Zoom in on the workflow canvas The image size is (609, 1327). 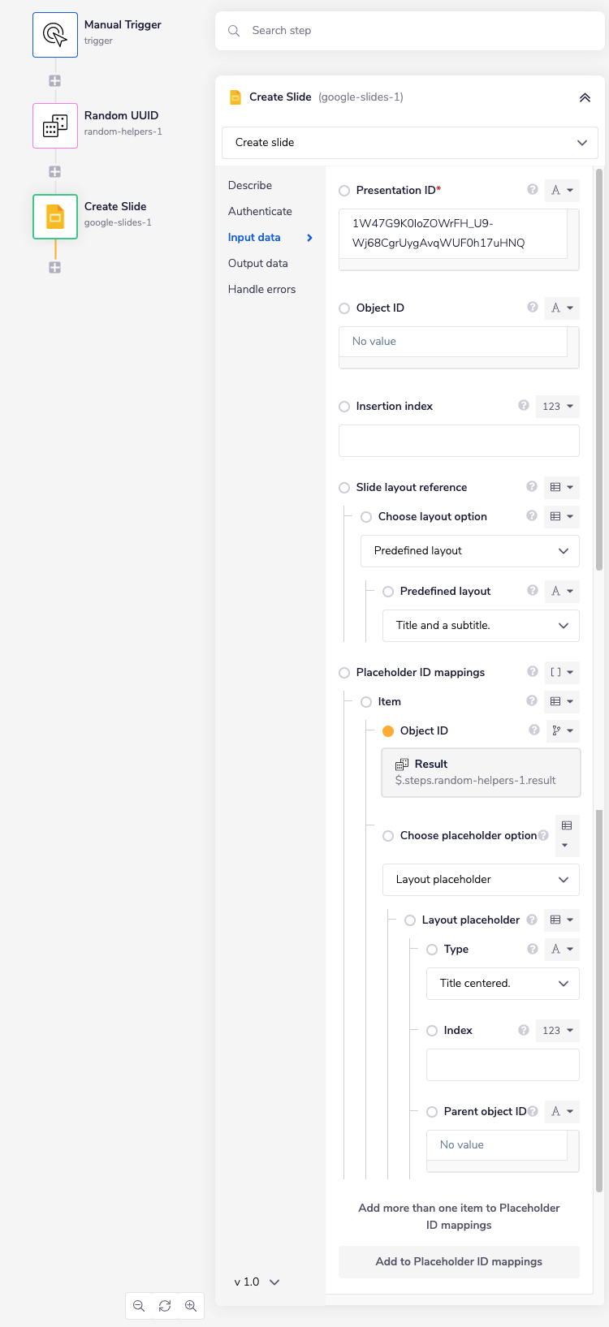191,1306
